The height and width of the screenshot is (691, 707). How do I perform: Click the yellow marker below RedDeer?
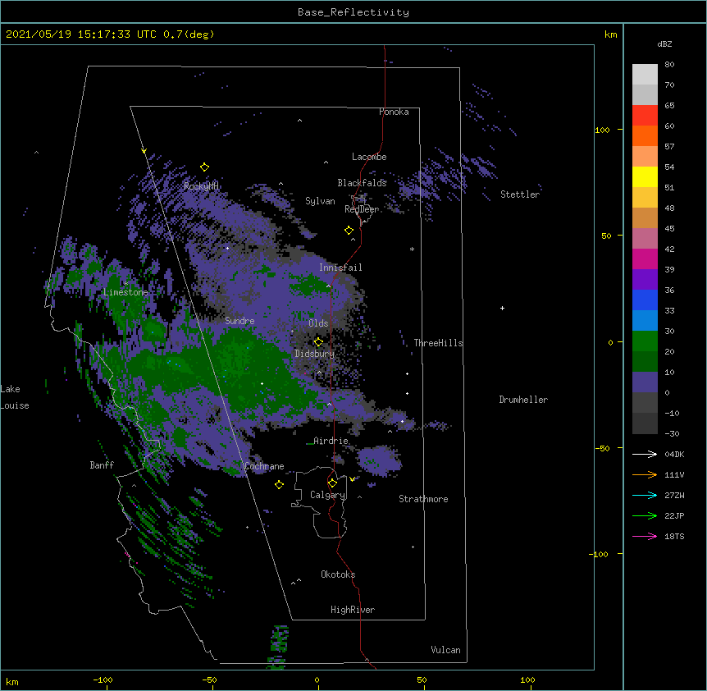pyautogui.click(x=349, y=230)
